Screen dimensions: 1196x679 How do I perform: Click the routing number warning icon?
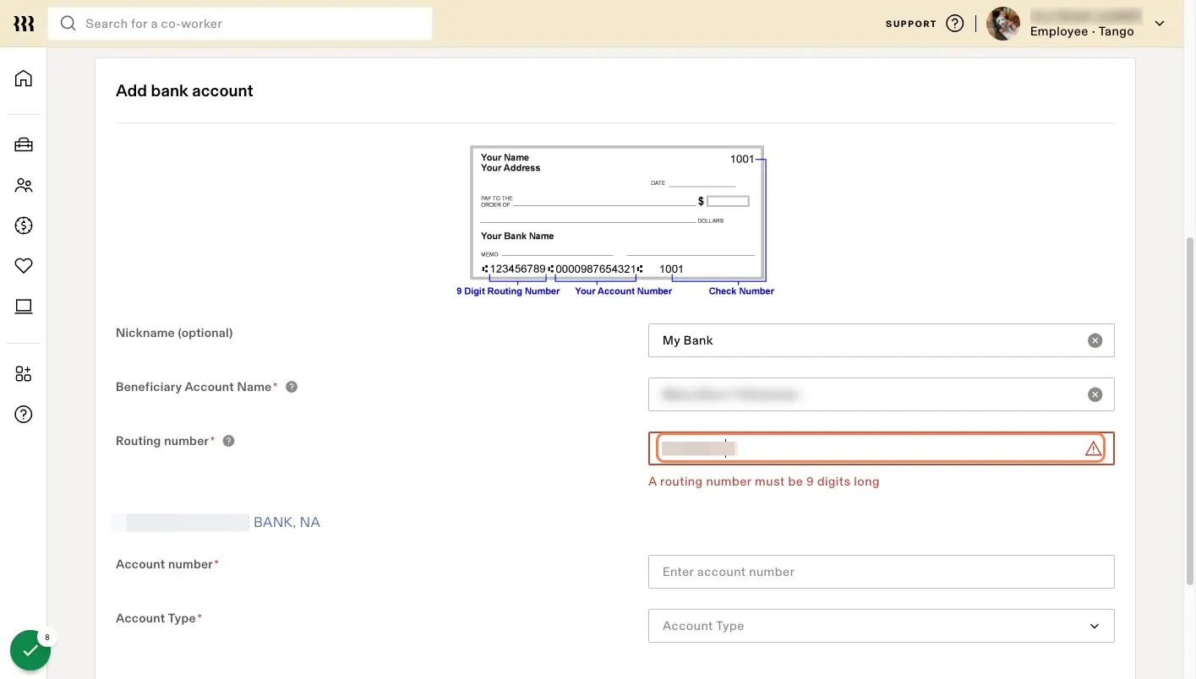tap(1093, 448)
